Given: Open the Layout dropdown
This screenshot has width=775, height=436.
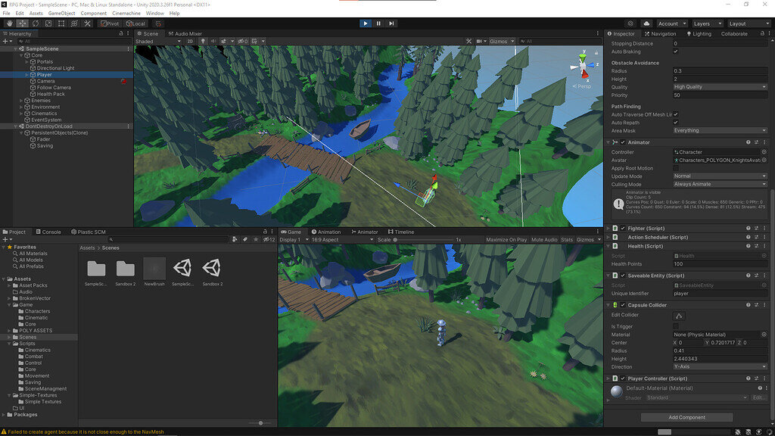Looking at the screenshot, I should tap(749, 23).
